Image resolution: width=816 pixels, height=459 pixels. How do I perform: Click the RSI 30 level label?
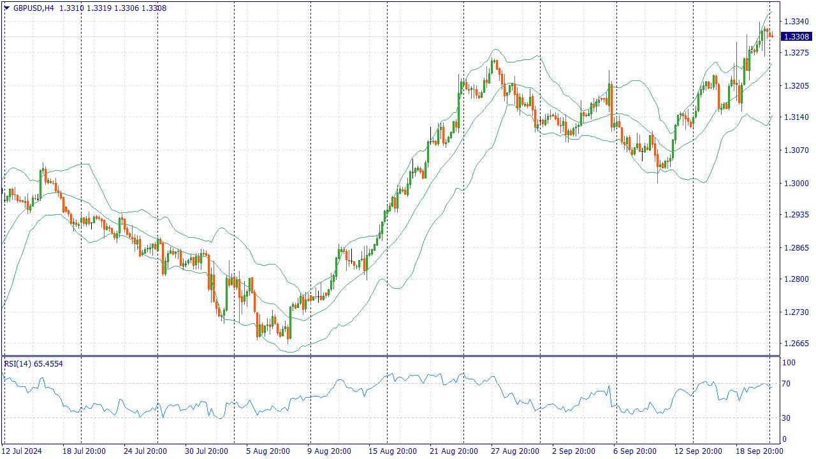[x=787, y=418]
